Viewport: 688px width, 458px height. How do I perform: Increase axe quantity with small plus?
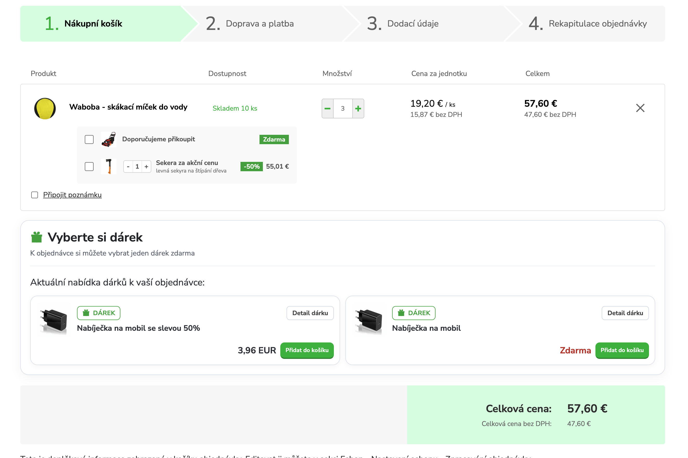[x=146, y=167]
